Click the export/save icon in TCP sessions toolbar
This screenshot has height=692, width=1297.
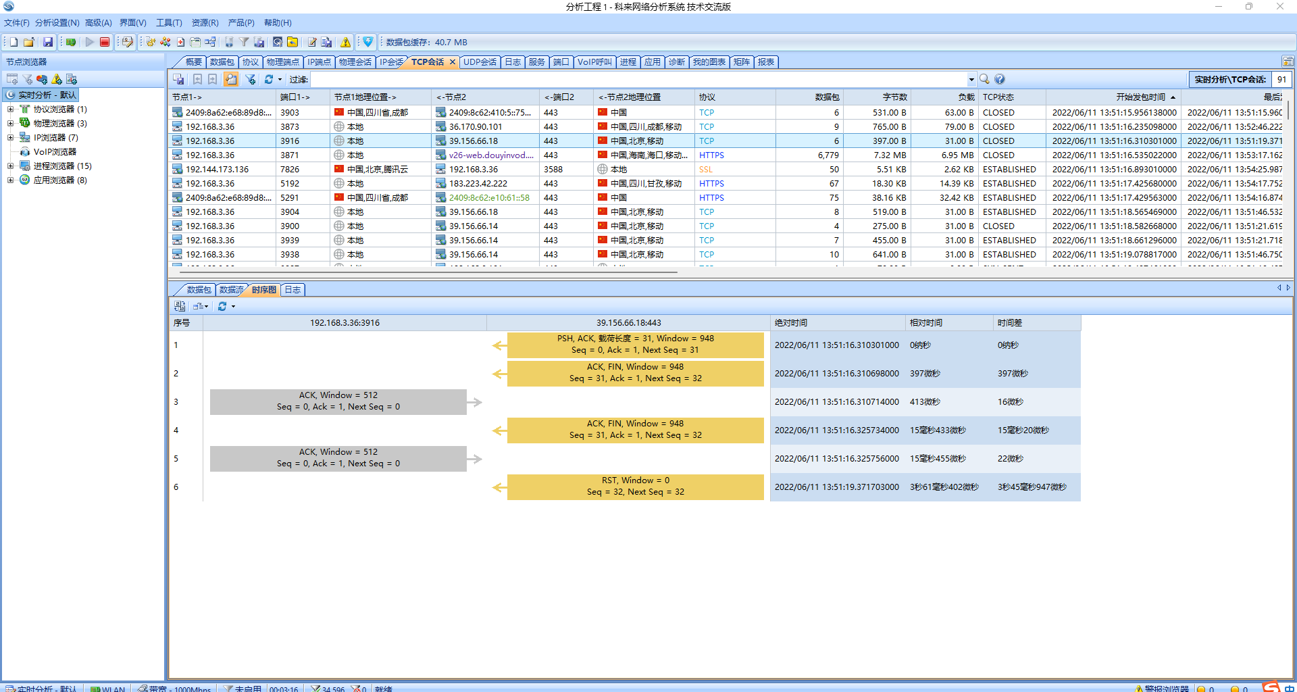pos(178,79)
